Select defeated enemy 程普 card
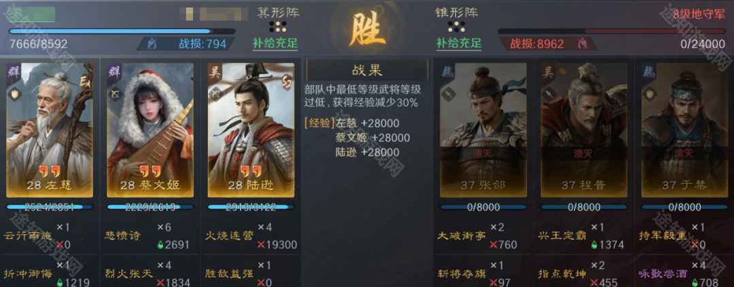This screenshot has height=287, width=734. (584, 130)
